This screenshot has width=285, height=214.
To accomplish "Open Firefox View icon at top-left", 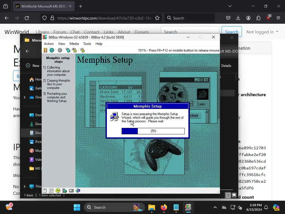I will pos(6,6).
